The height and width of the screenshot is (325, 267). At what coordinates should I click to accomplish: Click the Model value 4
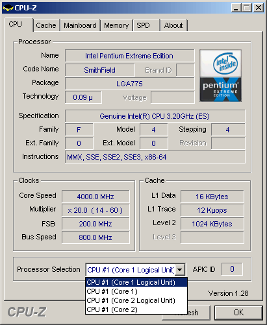coord(153,130)
